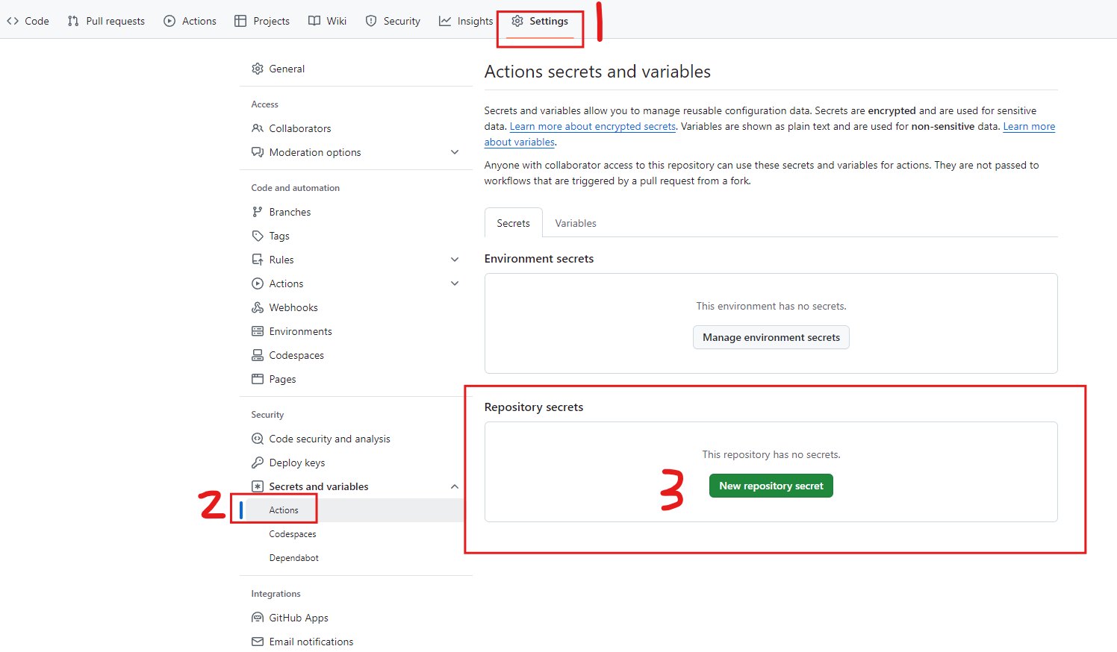The height and width of the screenshot is (652, 1117).
Task: Click the Repository secrets heading
Action: [x=534, y=407]
